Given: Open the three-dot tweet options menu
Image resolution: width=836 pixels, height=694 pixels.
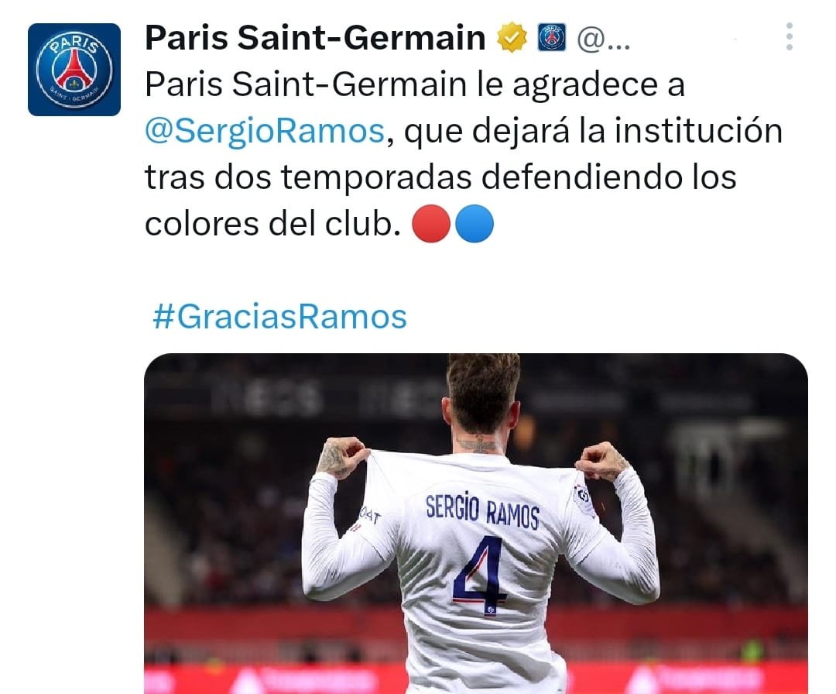Looking at the screenshot, I should click(x=789, y=37).
